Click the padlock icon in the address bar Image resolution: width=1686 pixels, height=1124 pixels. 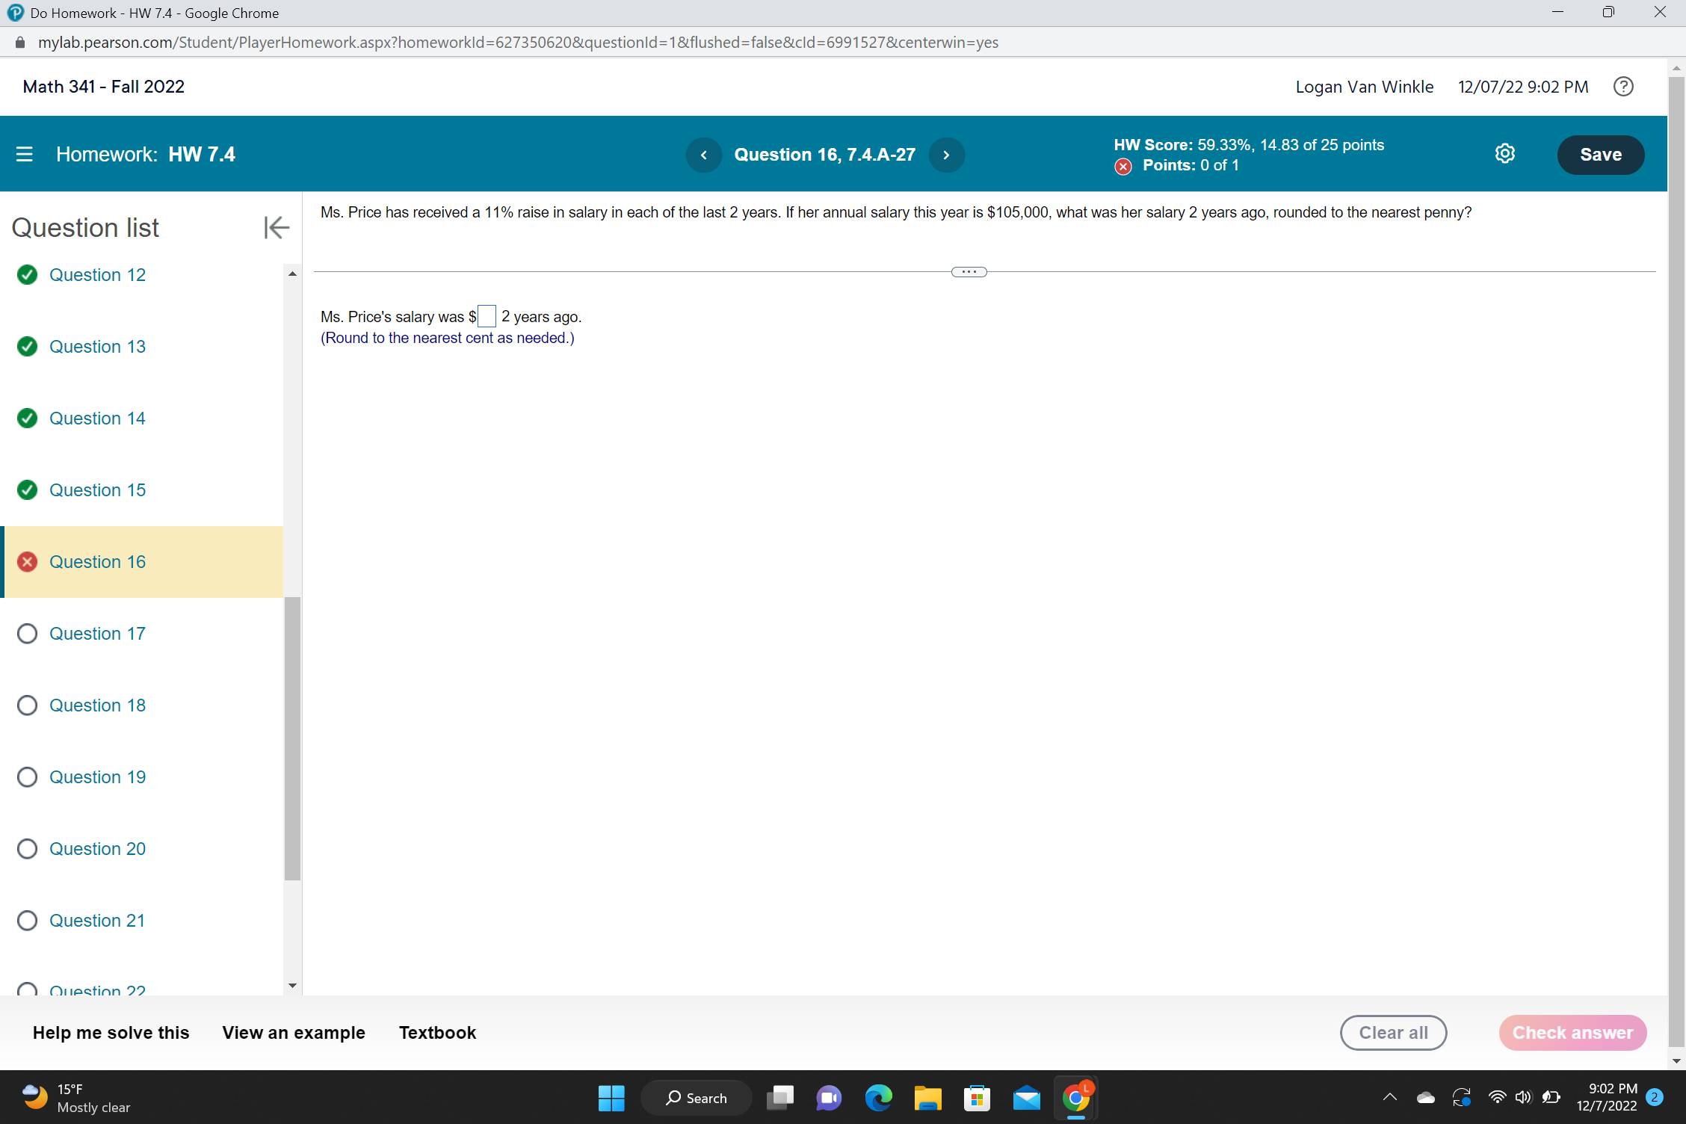[20, 42]
